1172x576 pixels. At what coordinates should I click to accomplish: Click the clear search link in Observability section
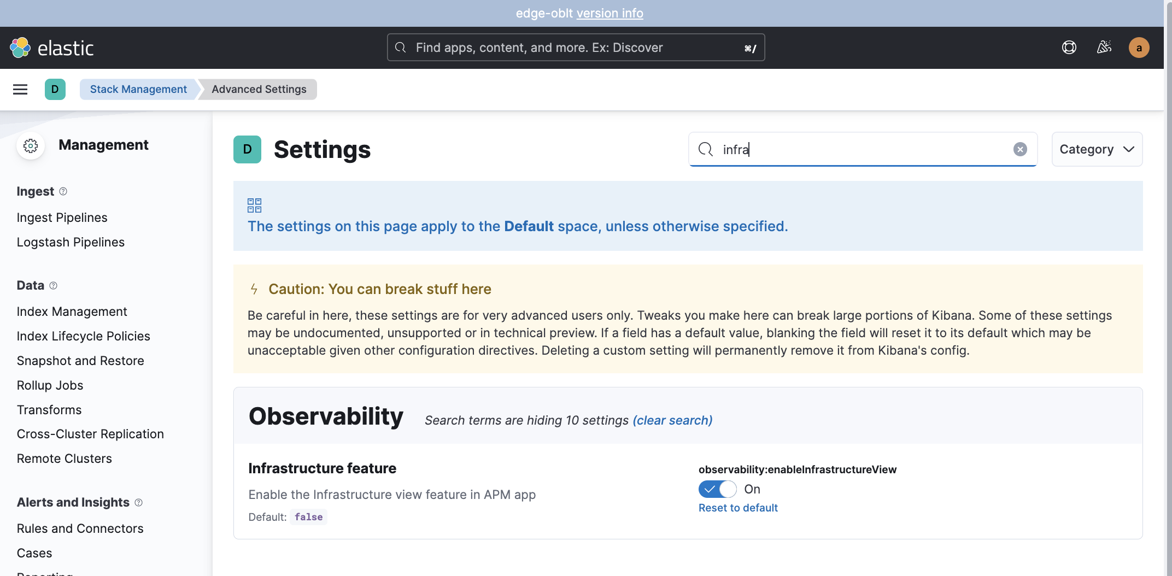(672, 420)
